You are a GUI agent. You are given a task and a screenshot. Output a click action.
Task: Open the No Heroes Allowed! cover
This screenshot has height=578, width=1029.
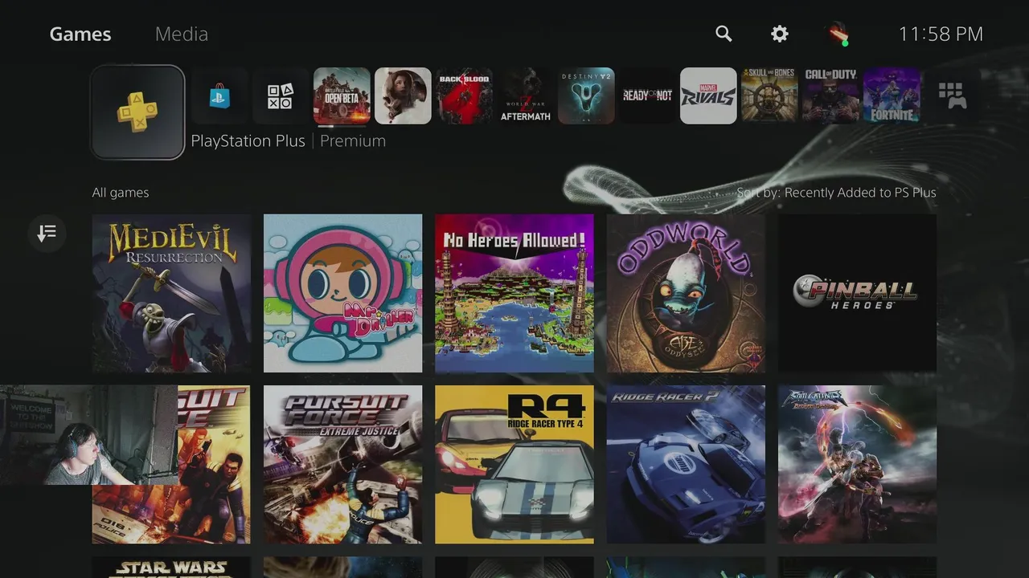514,293
